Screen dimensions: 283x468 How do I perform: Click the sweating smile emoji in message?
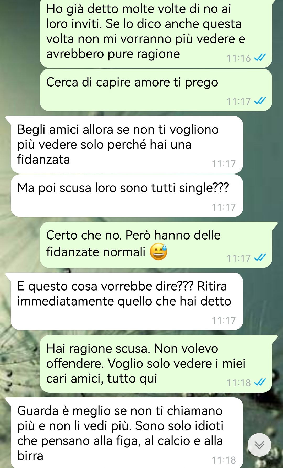tap(159, 252)
